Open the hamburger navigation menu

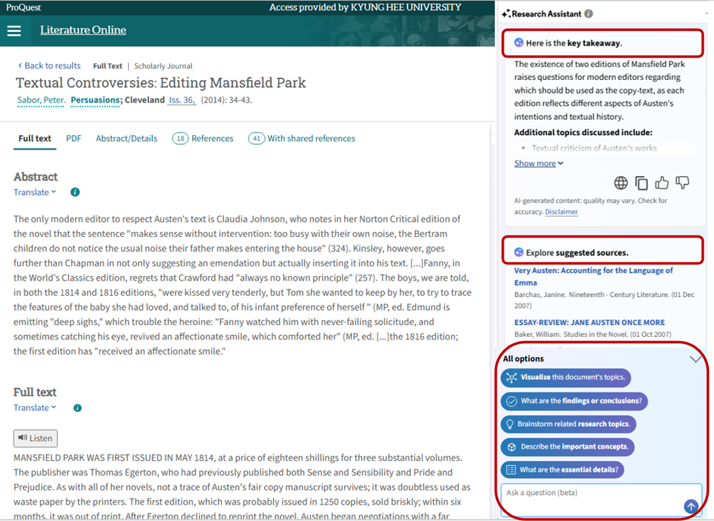click(x=14, y=31)
